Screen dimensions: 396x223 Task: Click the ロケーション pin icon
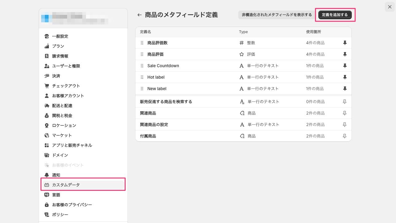click(47, 125)
